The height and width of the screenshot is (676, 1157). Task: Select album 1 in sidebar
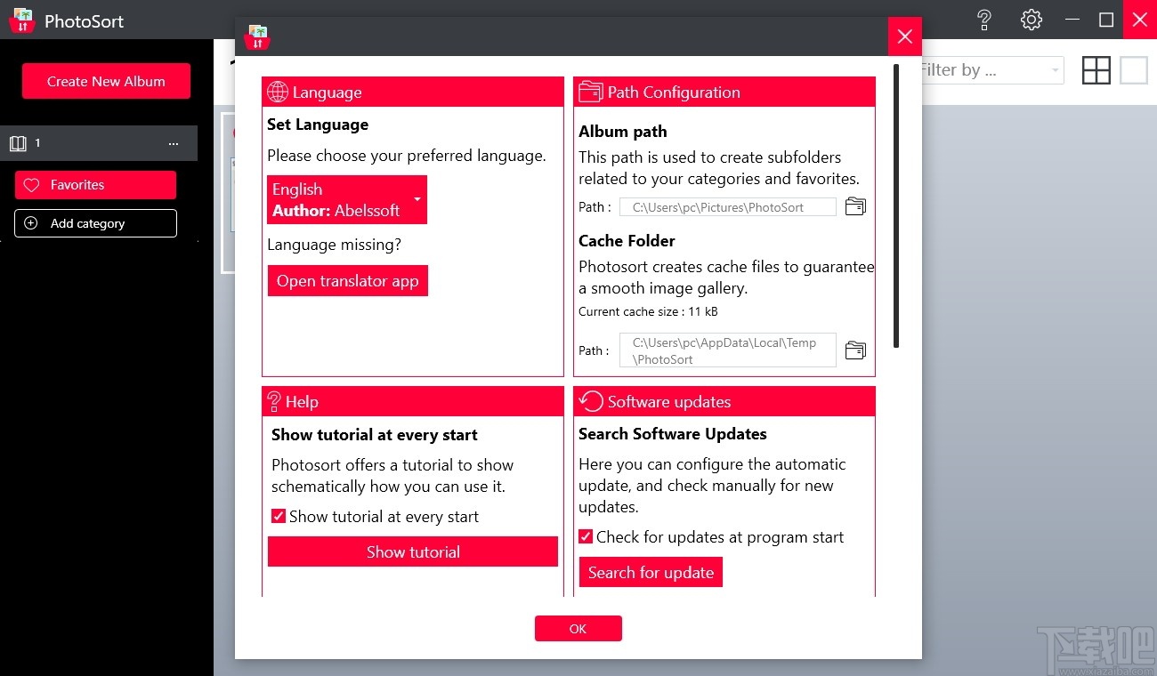(x=98, y=143)
